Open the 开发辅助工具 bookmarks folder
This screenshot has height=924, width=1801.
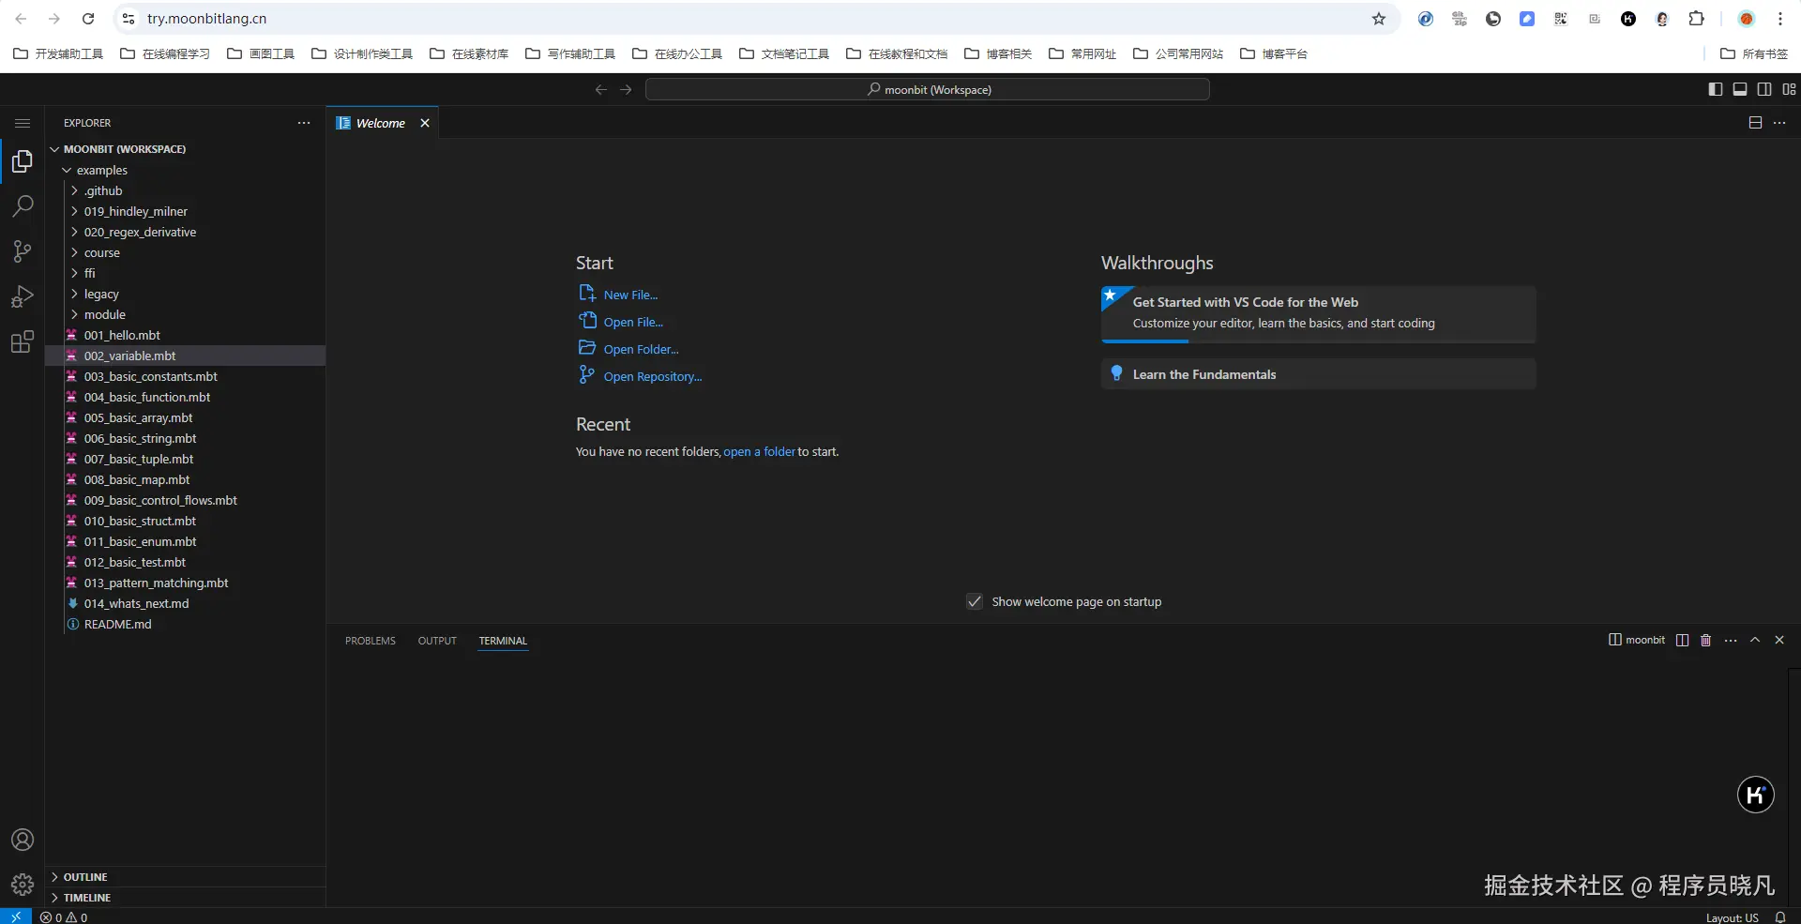tap(58, 53)
